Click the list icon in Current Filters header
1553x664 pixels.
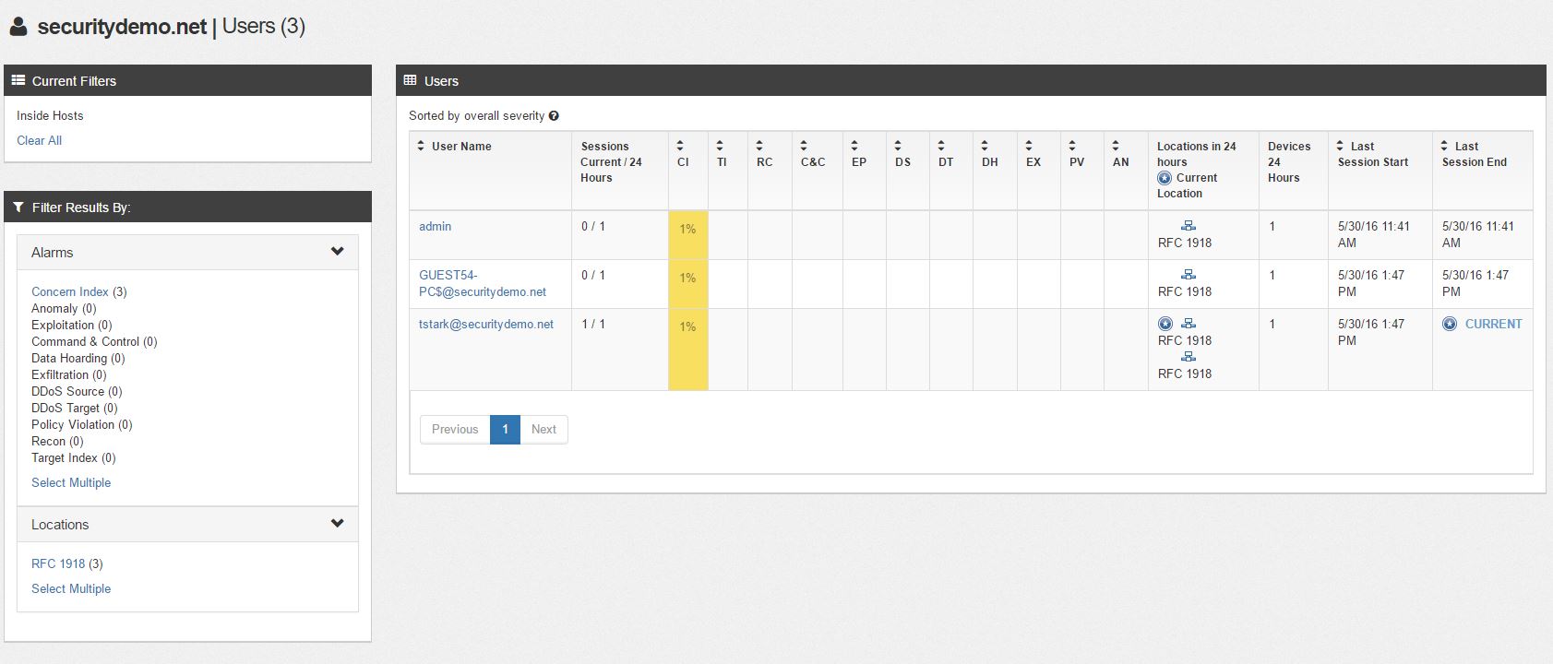18,80
